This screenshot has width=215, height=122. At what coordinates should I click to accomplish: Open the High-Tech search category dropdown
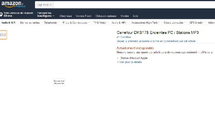44,5
